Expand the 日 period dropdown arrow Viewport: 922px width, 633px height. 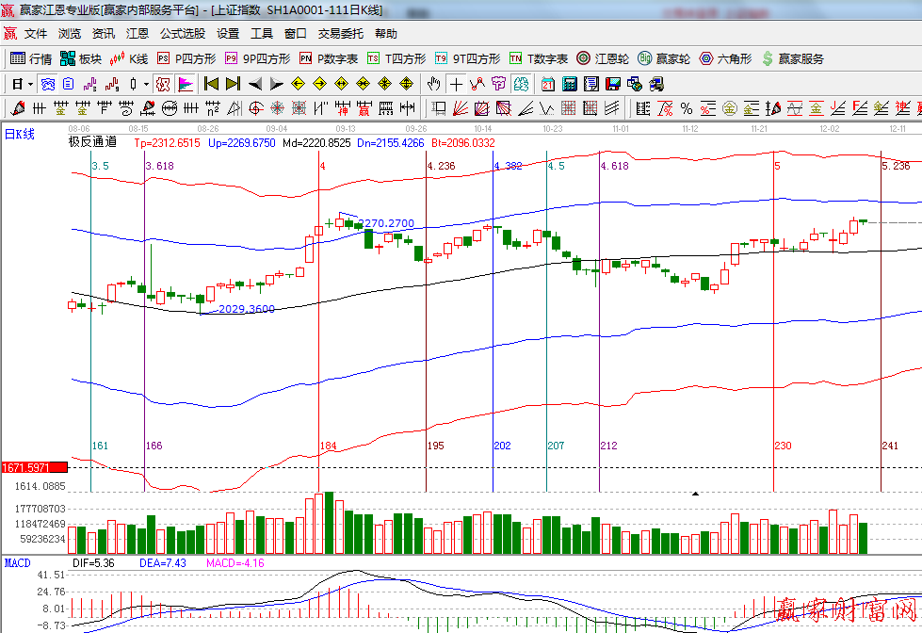click(x=30, y=84)
